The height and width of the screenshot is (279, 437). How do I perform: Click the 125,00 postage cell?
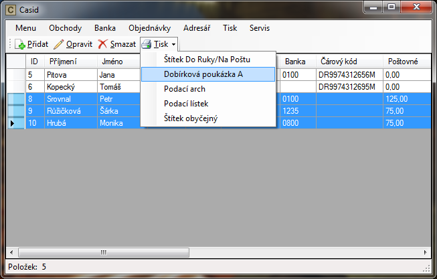407,99
